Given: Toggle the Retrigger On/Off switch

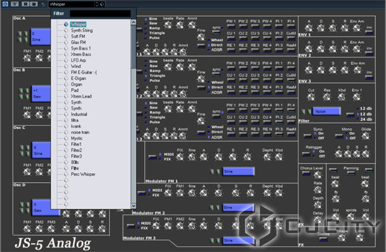Looking at the screenshot, I should click(x=306, y=154).
